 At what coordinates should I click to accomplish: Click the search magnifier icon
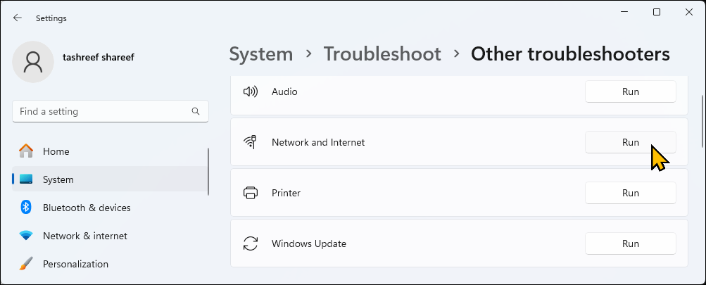pyautogui.click(x=196, y=111)
